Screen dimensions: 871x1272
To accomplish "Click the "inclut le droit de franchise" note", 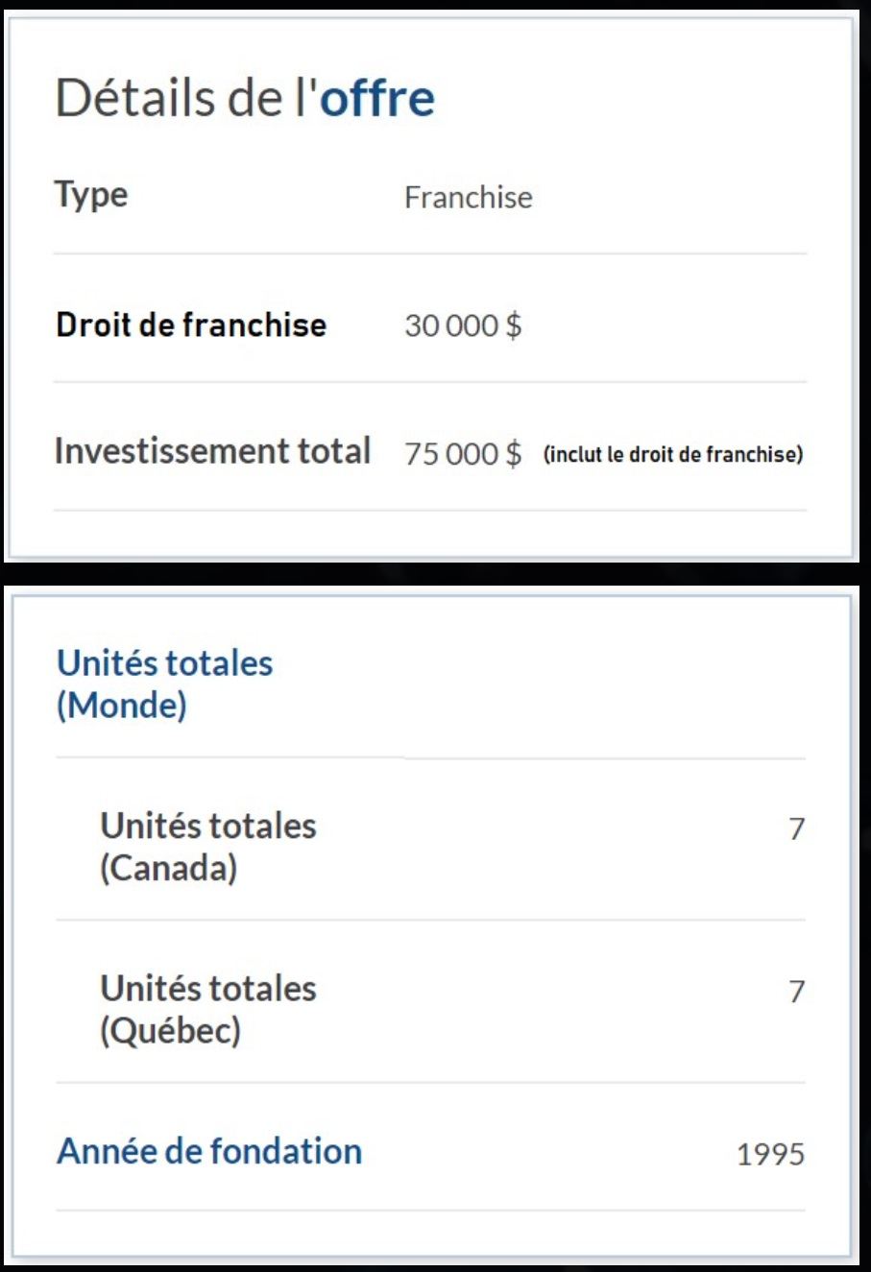I will [x=673, y=454].
